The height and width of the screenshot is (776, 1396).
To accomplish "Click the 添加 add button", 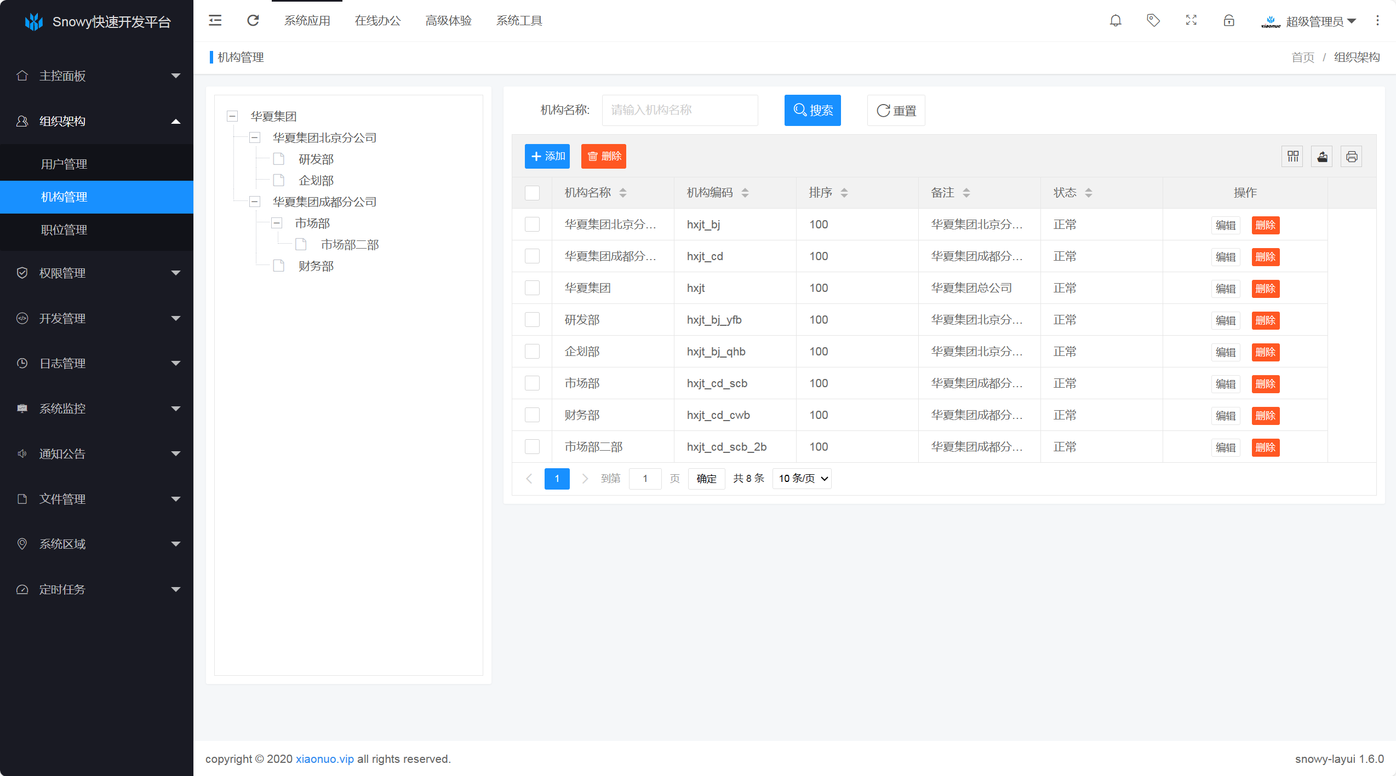I will (x=547, y=157).
